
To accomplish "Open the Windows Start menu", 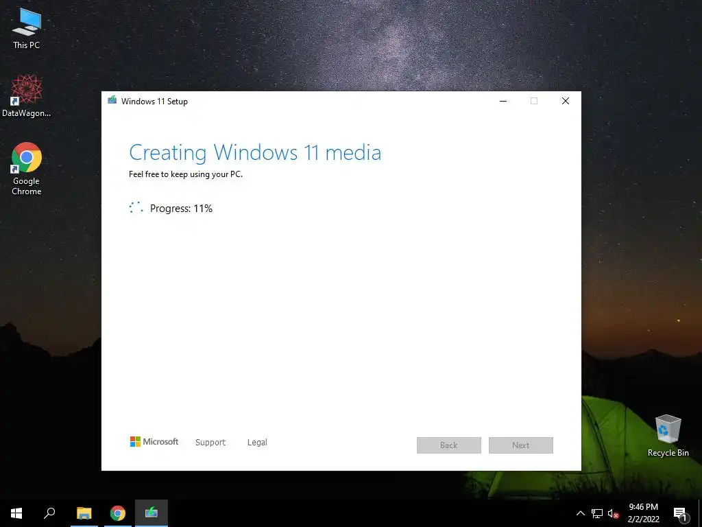I will pos(16,513).
